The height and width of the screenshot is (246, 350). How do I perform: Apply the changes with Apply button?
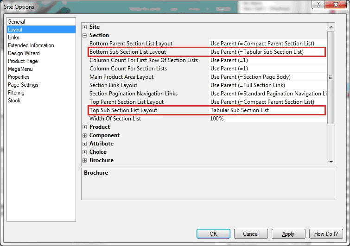[288, 234]
